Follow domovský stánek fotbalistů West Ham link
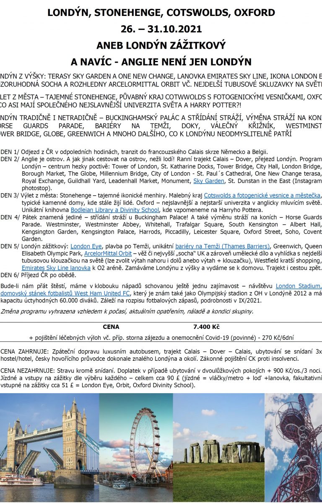The height and width of the screenshot is (504, 322). coord(66,293)
